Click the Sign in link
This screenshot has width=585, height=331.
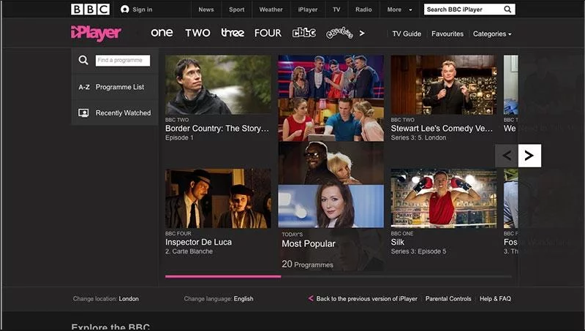coord(143,9)
